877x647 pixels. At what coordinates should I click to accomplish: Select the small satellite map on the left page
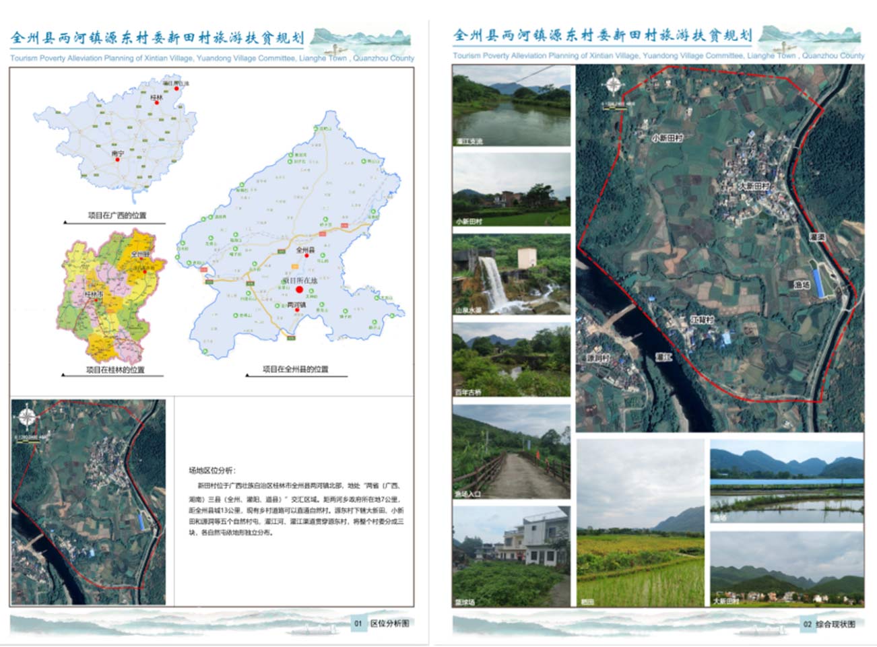(88, 502)
